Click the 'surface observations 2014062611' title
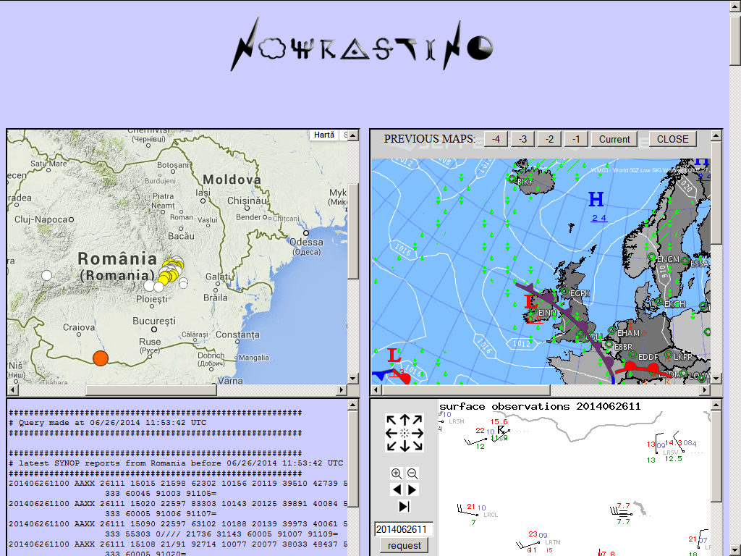 click(540, 407)
